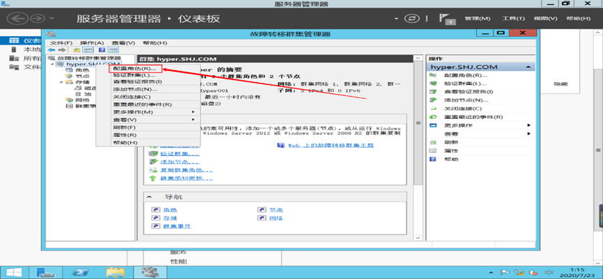This screenshot has height=279, width=603.
Task: Open the 文件(F) menu in cluster manager
Action: click(61, 42)
